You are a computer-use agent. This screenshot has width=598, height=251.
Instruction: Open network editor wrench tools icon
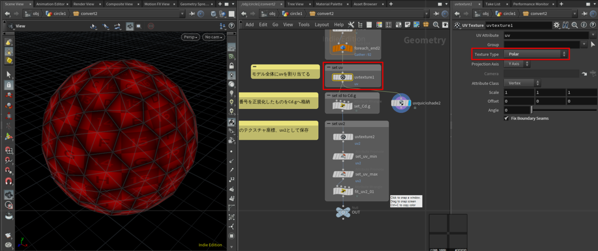[x=351, y=24]
